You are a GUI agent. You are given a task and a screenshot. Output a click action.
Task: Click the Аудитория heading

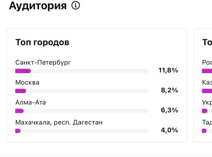tap(38, 6)
